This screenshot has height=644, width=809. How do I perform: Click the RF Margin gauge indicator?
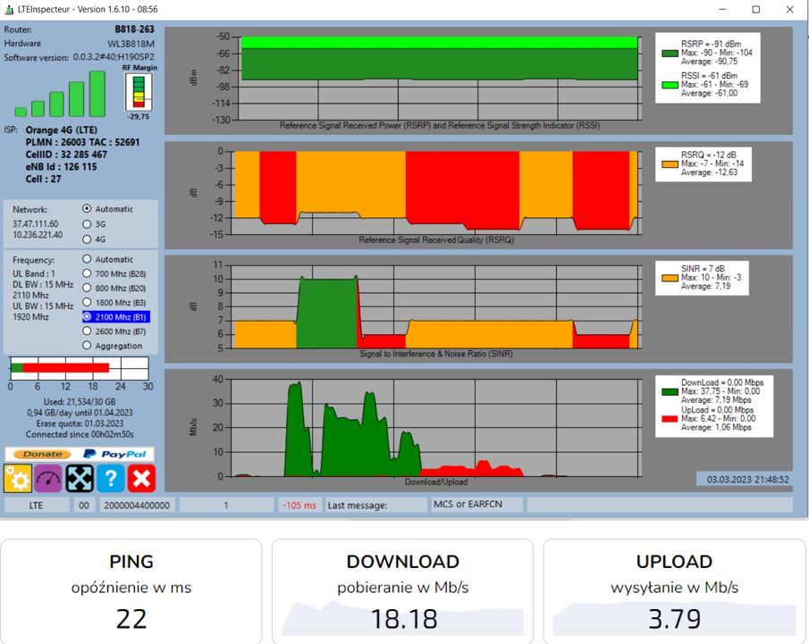click(x=139, y=92)
